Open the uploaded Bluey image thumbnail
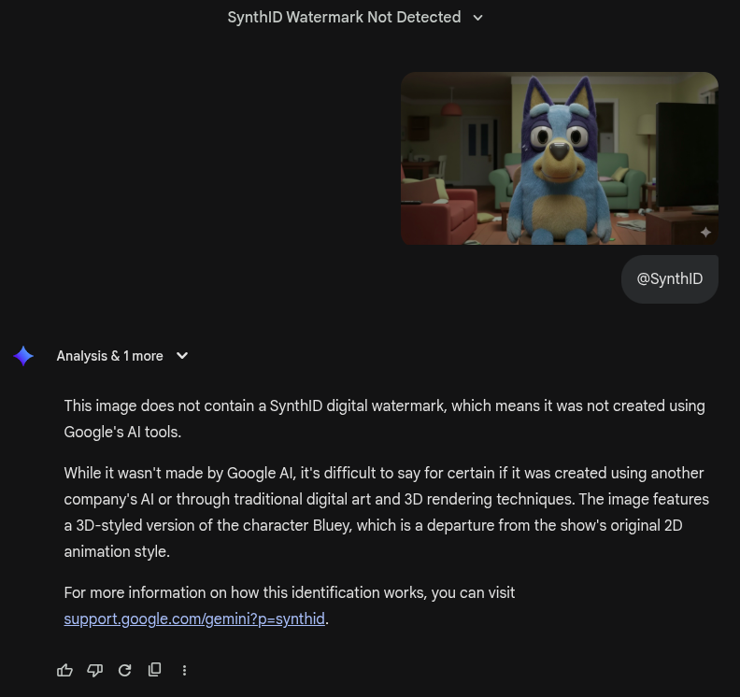Image resolution: width=740 pixels, height=697 pixels. tap(560, 158)
